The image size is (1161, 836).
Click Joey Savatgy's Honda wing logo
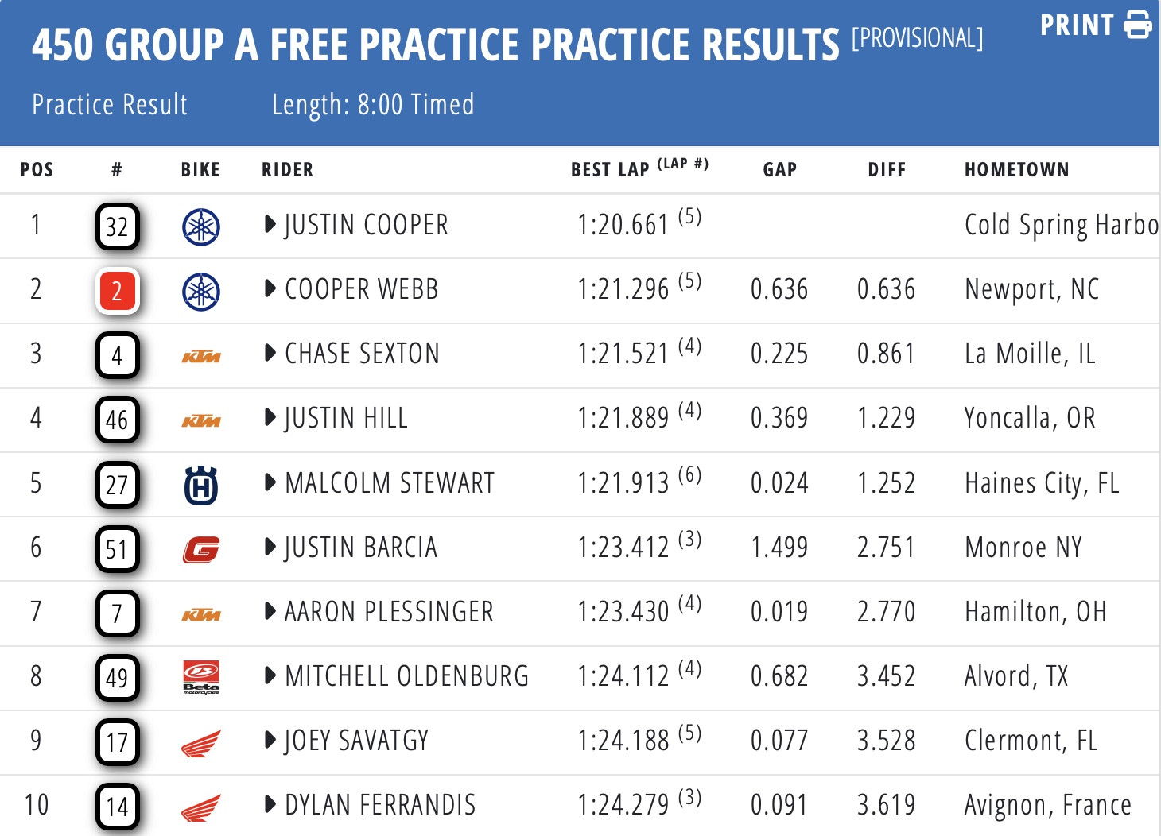[200, 743]
